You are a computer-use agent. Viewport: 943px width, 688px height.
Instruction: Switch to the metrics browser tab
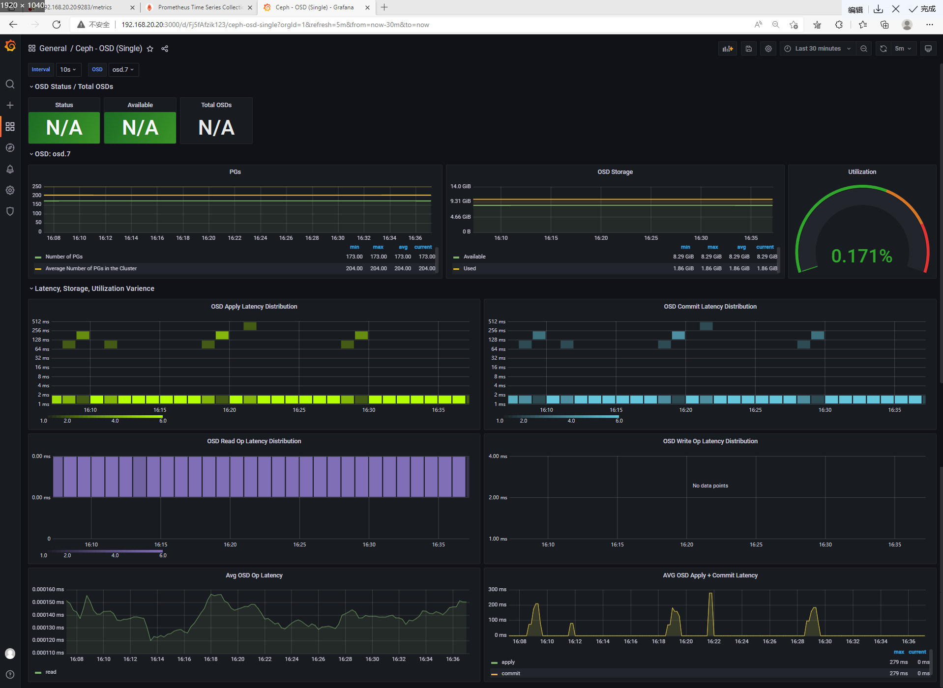[x=79, y=7]
